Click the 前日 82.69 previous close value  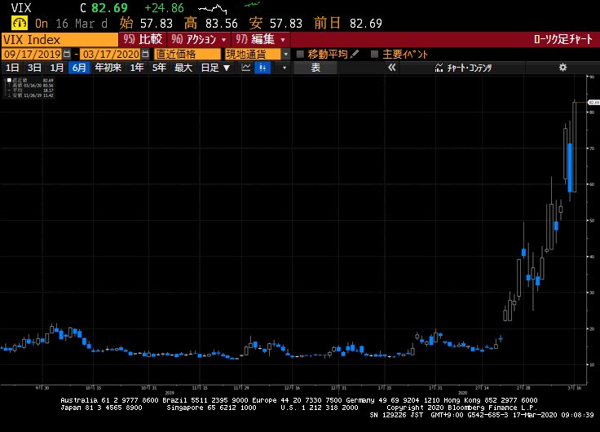(348, 24)
